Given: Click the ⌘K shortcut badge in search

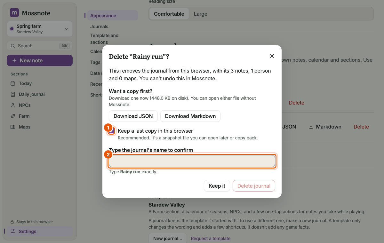Looking at the screenshot, I should click(x=64, y=46).
